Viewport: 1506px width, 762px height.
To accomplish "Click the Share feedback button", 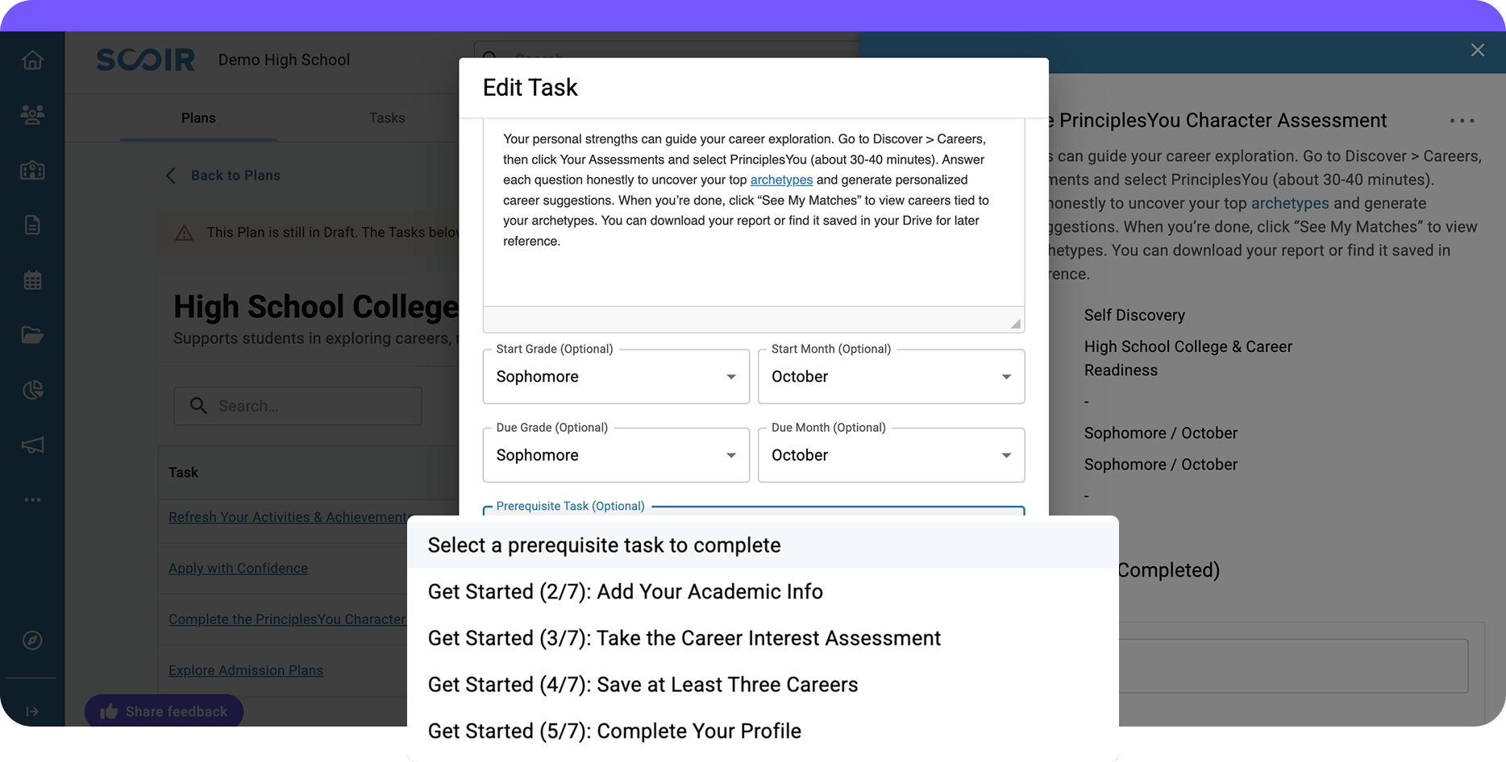I will (x=164, y=711).
